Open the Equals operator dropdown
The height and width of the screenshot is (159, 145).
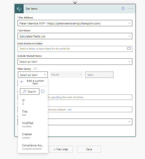coord(66,75)
